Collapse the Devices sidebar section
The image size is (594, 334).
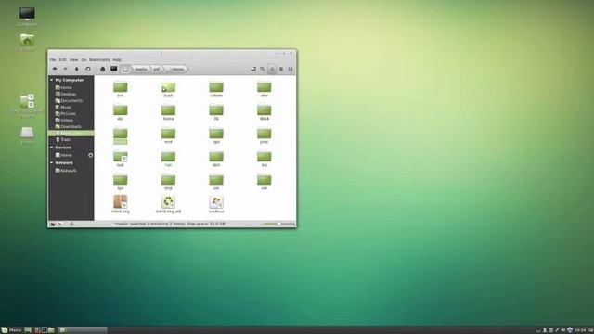pyautogui.click(x=52, y=148)
